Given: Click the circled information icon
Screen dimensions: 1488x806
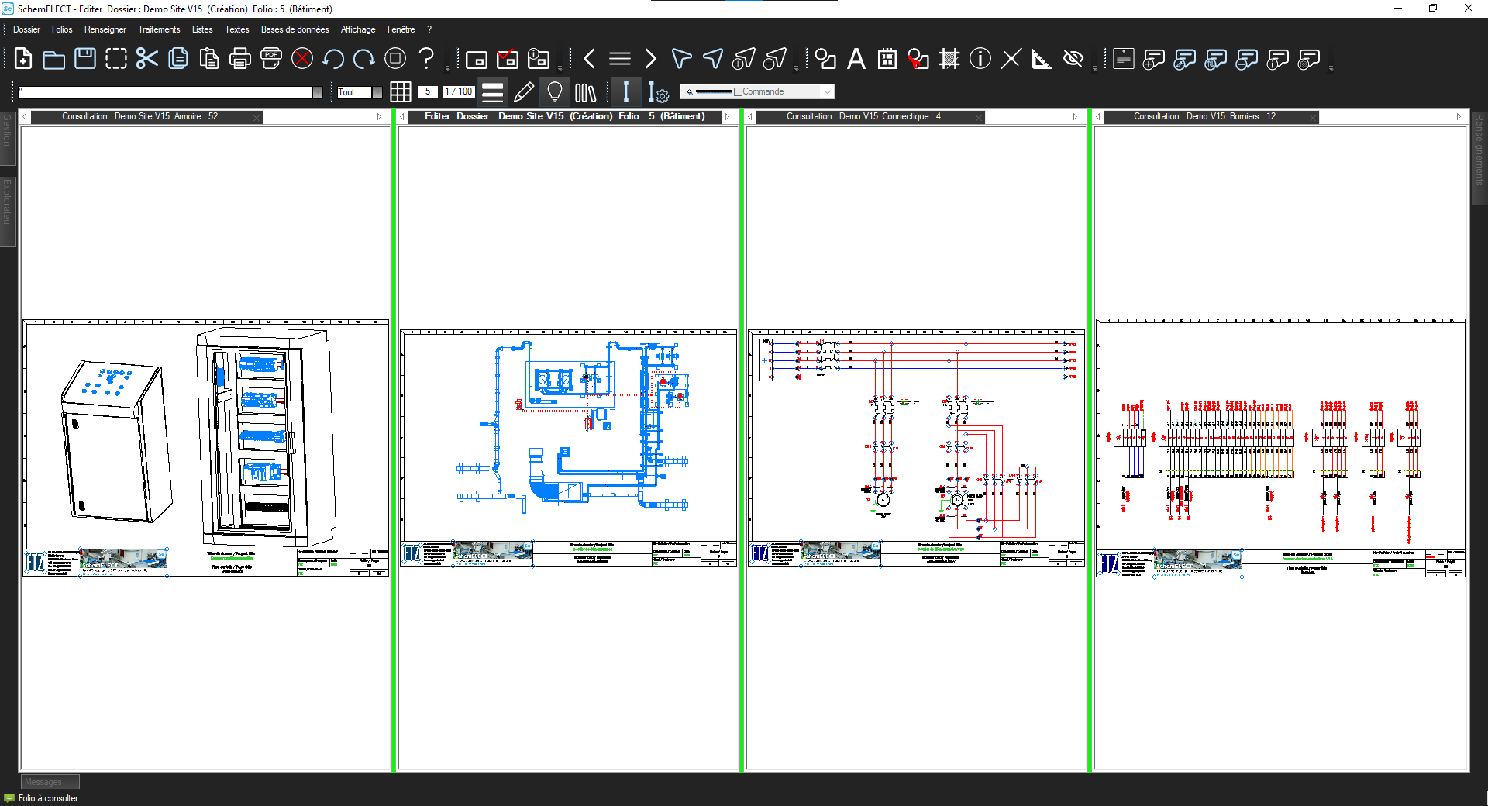Looking at the screenshot, I should (980, 59).
